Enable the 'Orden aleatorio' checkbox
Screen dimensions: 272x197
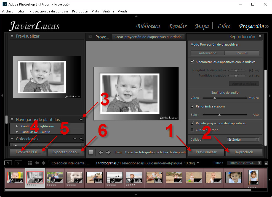(192, 130)
